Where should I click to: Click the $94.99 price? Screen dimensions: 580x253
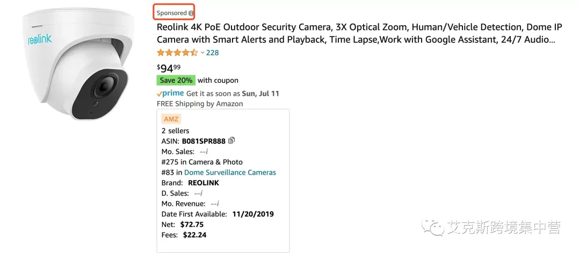[x=169, y=68]
